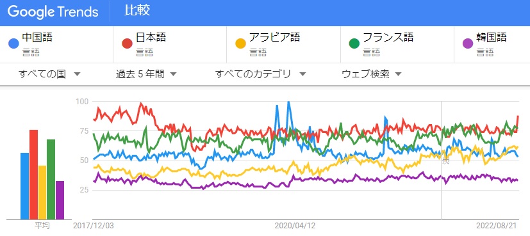Click the green average bar in chart
The height and width of the screenshot is (236, 530).
51,179
